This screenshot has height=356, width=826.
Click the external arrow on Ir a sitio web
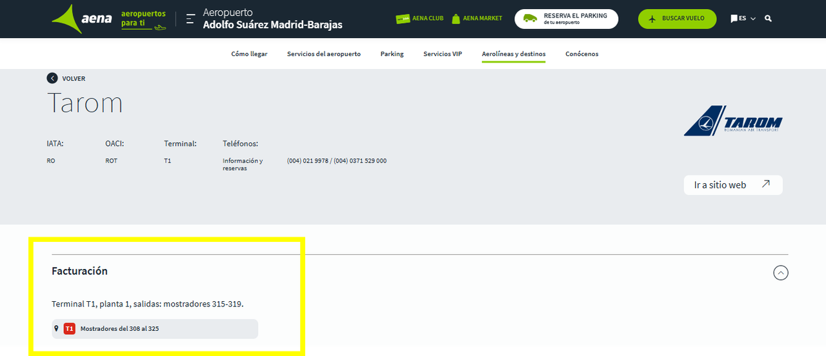coord(766,184)
